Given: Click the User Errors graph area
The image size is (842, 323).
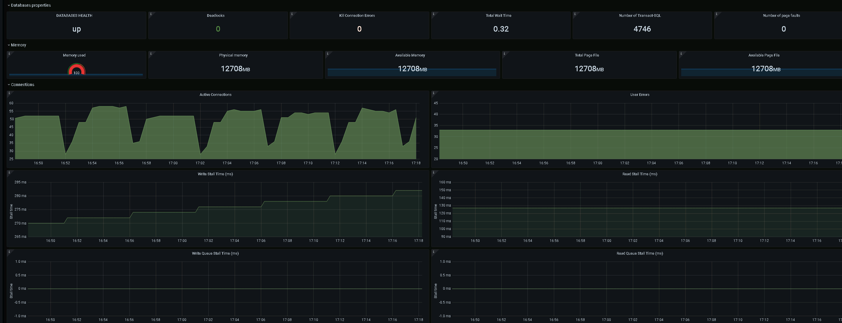Looking at the screenshot, I should coord(640,131).
